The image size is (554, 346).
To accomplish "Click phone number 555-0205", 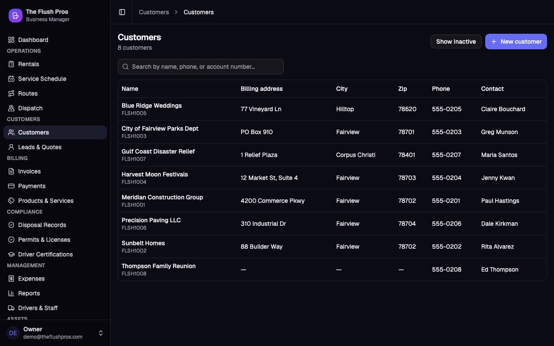I will 447,109.
